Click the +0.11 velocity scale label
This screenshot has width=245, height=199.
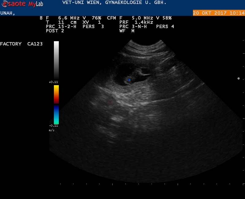53,82
